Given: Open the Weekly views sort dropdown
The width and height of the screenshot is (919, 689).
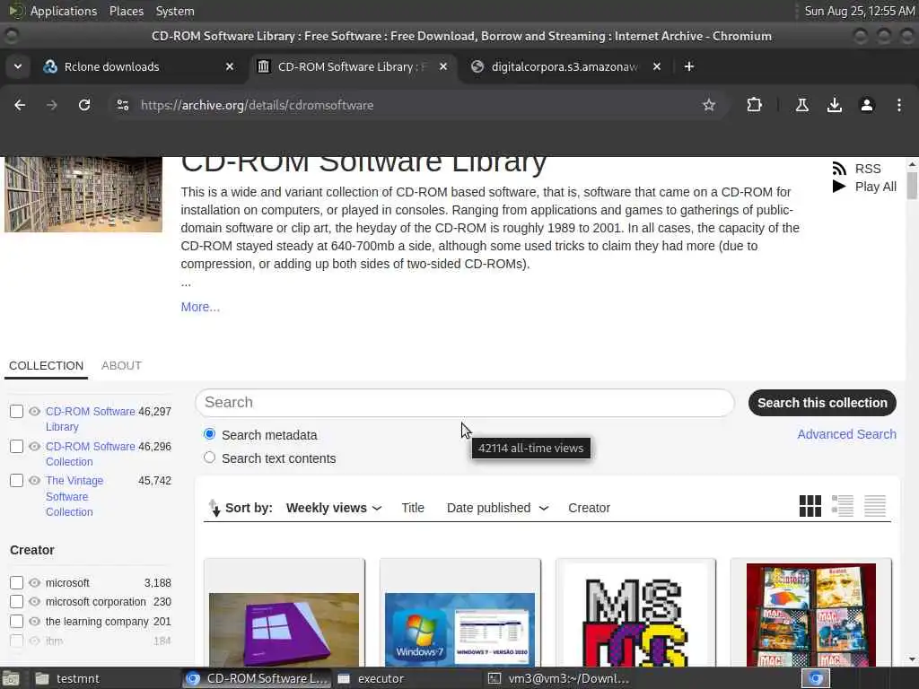Looking at the screenshot, I should [334, 508].
